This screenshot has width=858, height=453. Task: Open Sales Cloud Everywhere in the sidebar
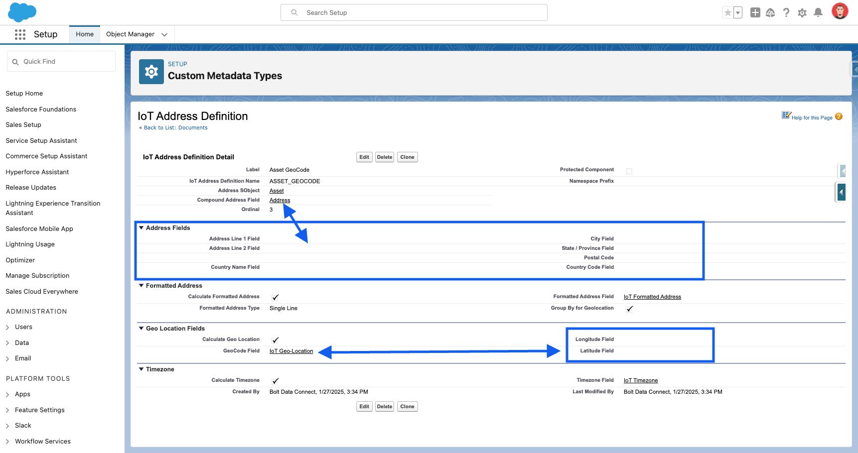(x=42, y=292)
